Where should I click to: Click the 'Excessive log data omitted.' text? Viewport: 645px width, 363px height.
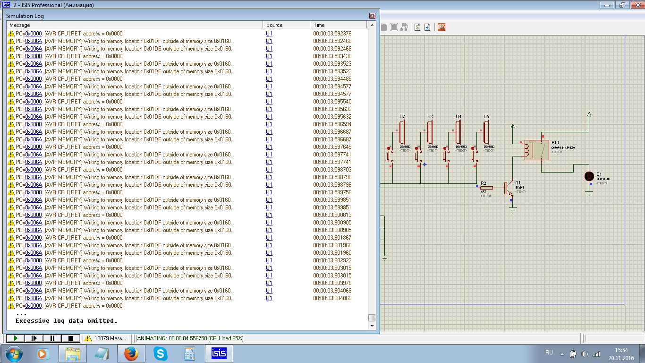point(67,321)
